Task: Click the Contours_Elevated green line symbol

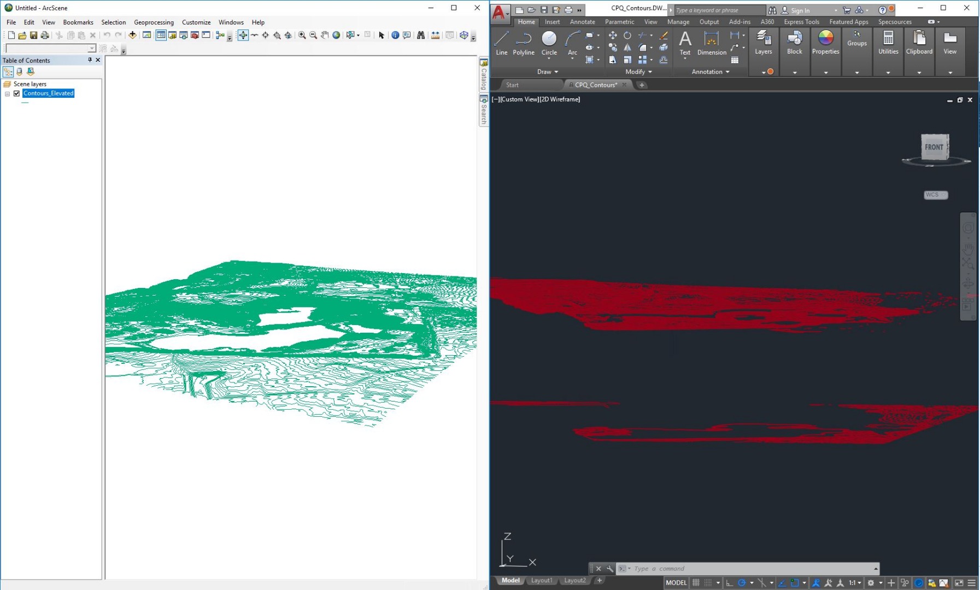Action: [x=25, y=103]
